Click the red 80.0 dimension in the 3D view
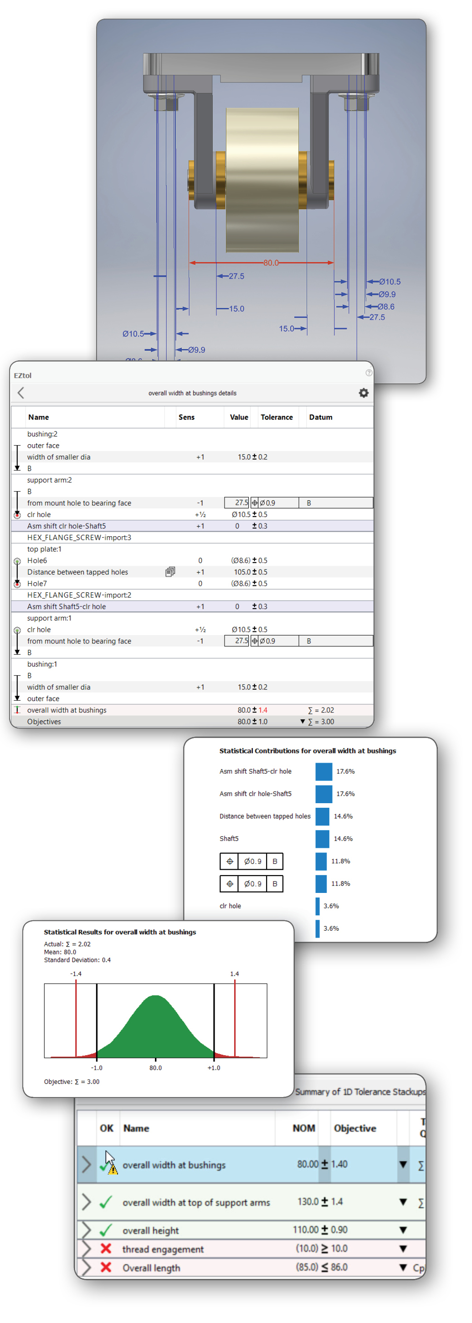 [x=271, y=263]
